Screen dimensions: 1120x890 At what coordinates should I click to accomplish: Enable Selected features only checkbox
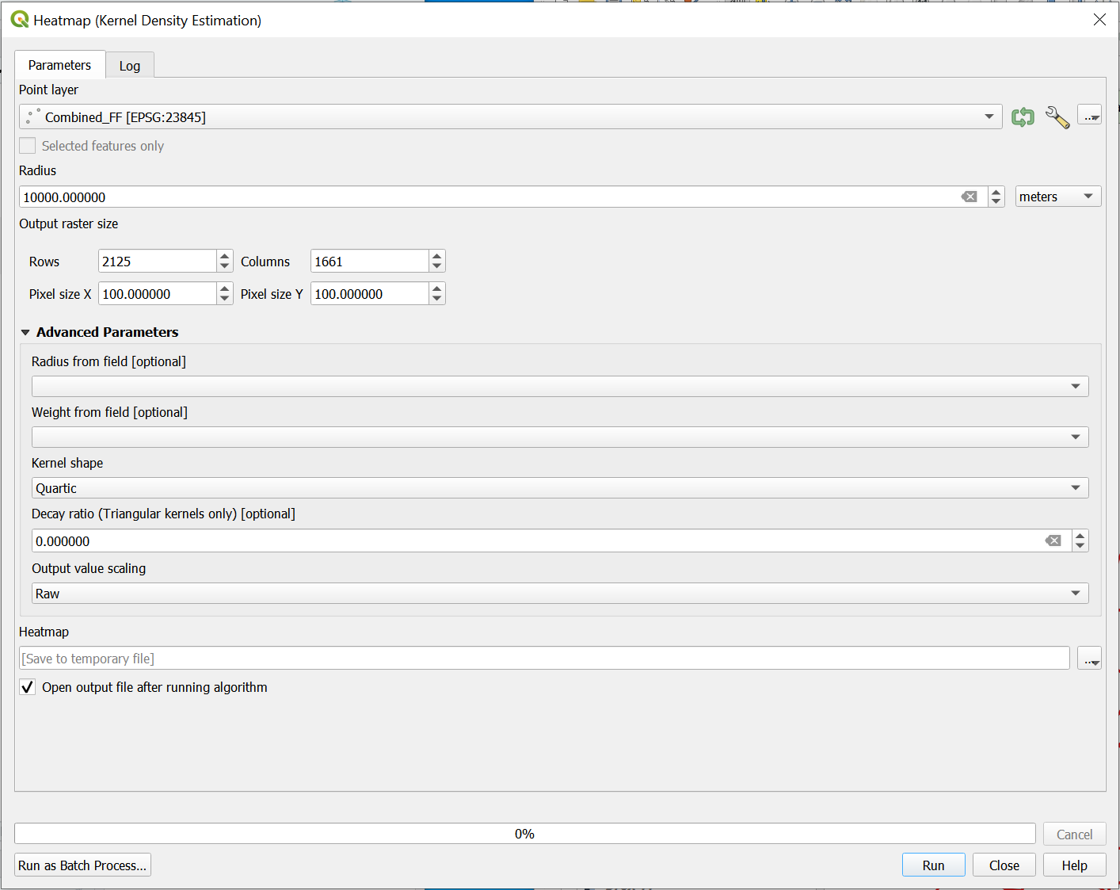28,146
